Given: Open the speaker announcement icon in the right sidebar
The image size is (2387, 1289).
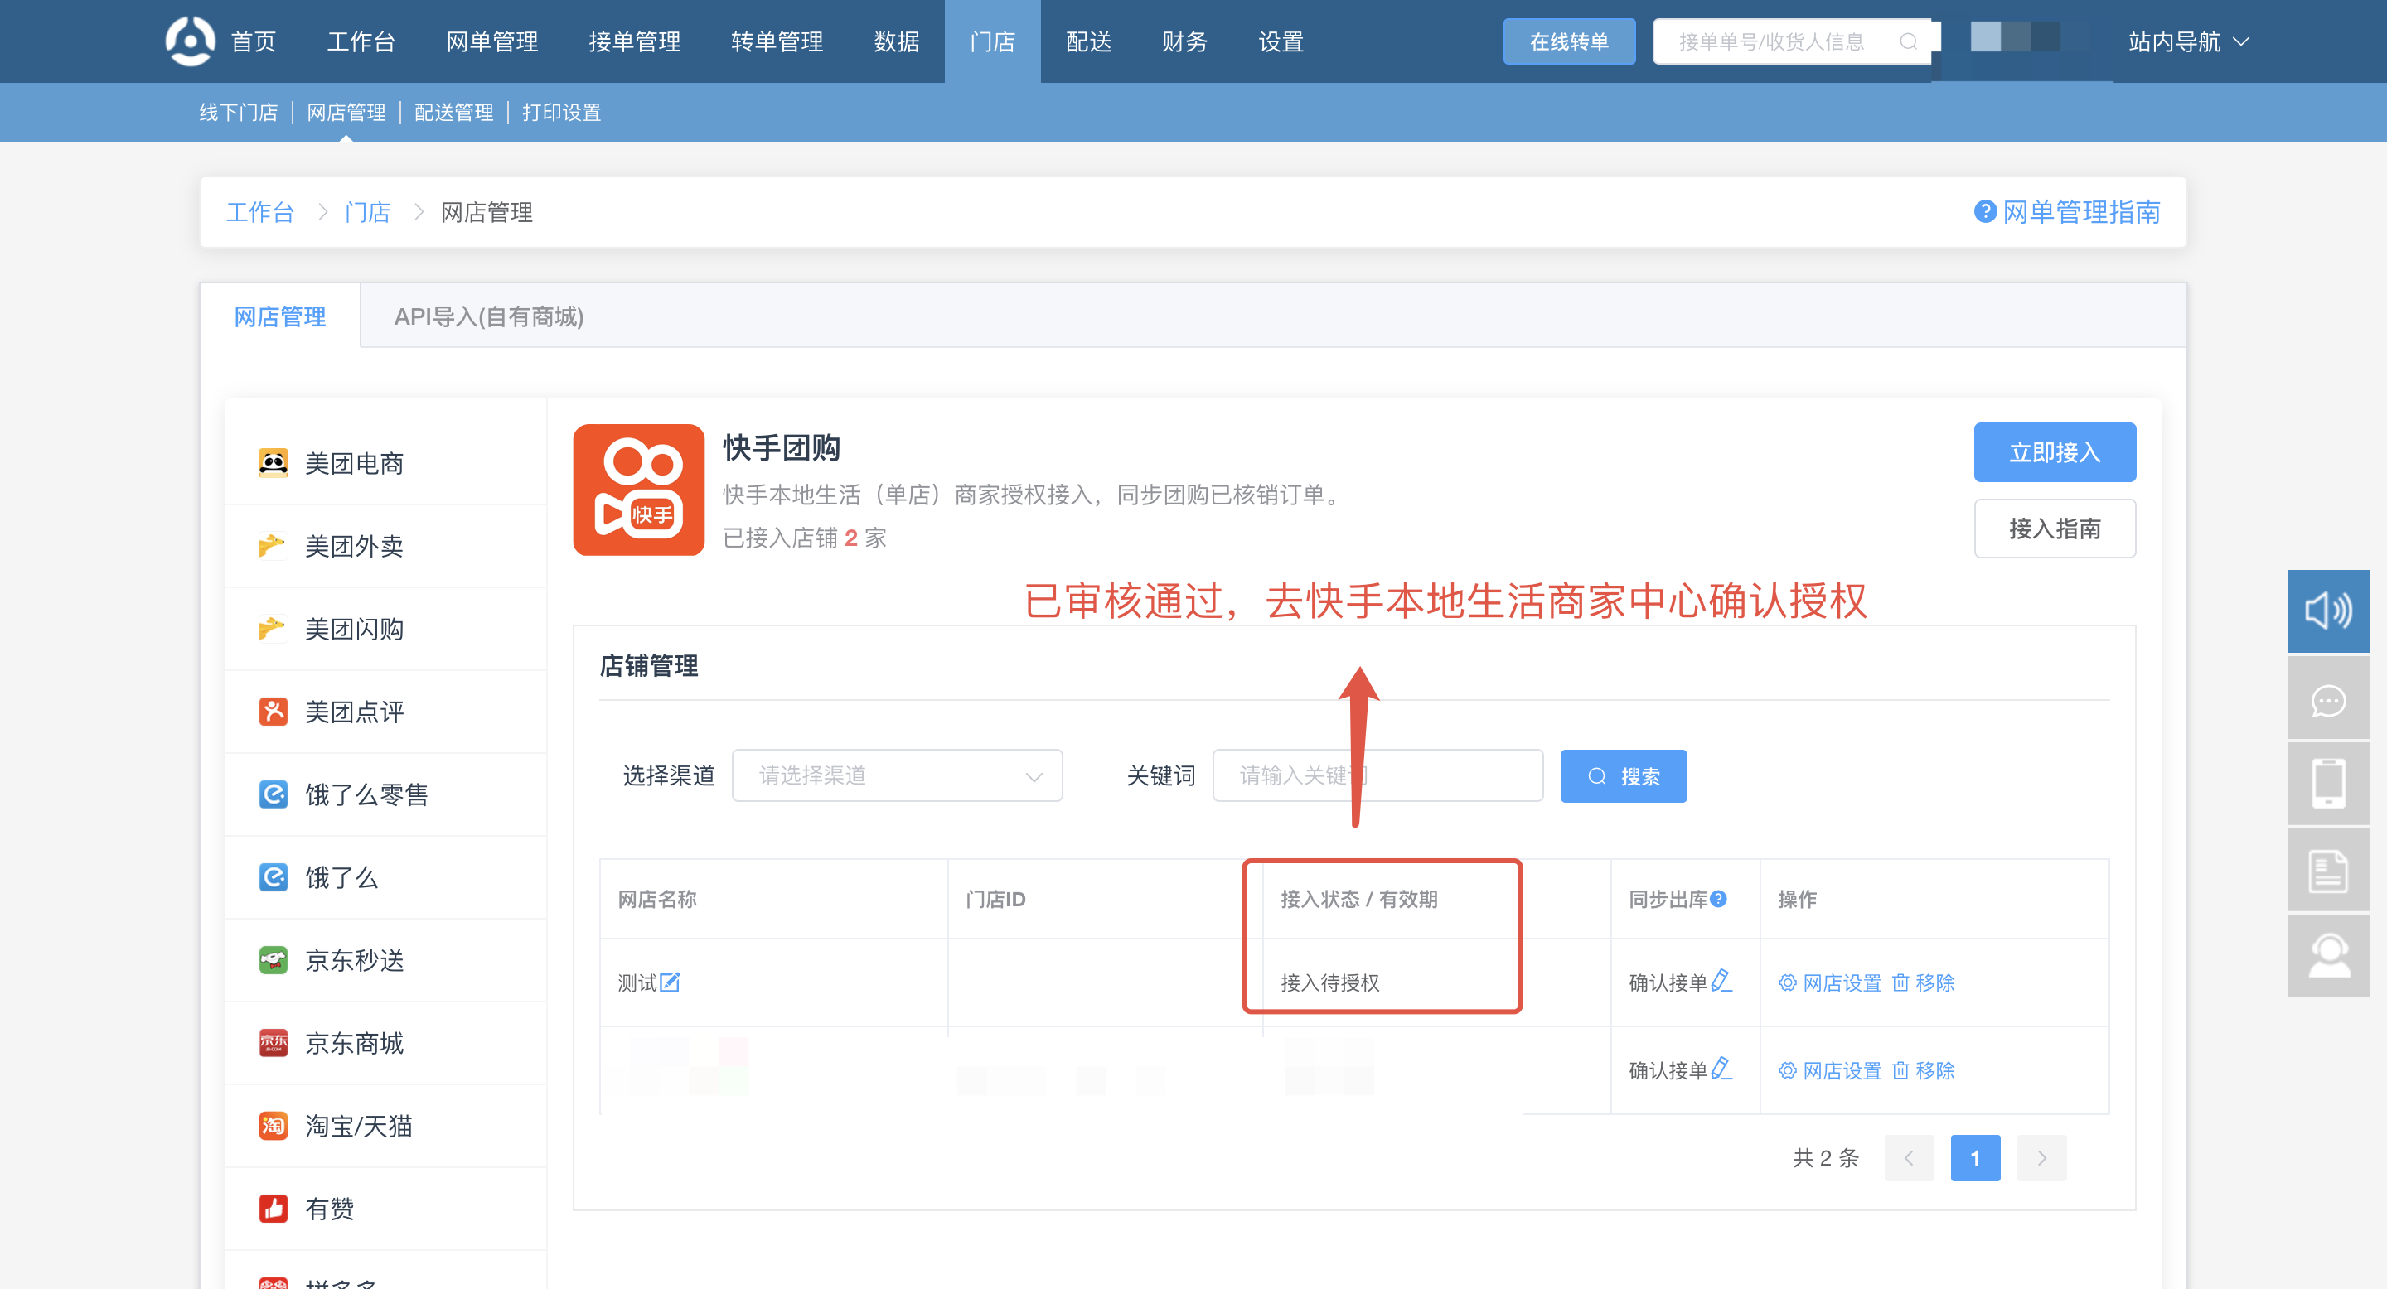Looking at the screenshot, I should pos(2327,611).
